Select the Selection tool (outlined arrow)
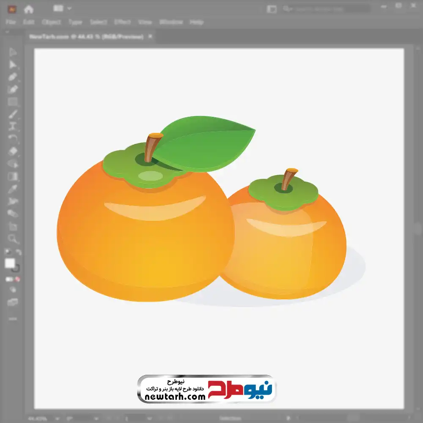The width and height of the screenshot is (423, 423). (13, 52)
